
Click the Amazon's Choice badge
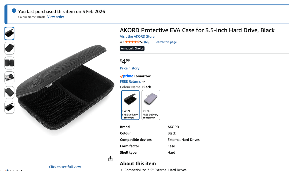point(132,48)
